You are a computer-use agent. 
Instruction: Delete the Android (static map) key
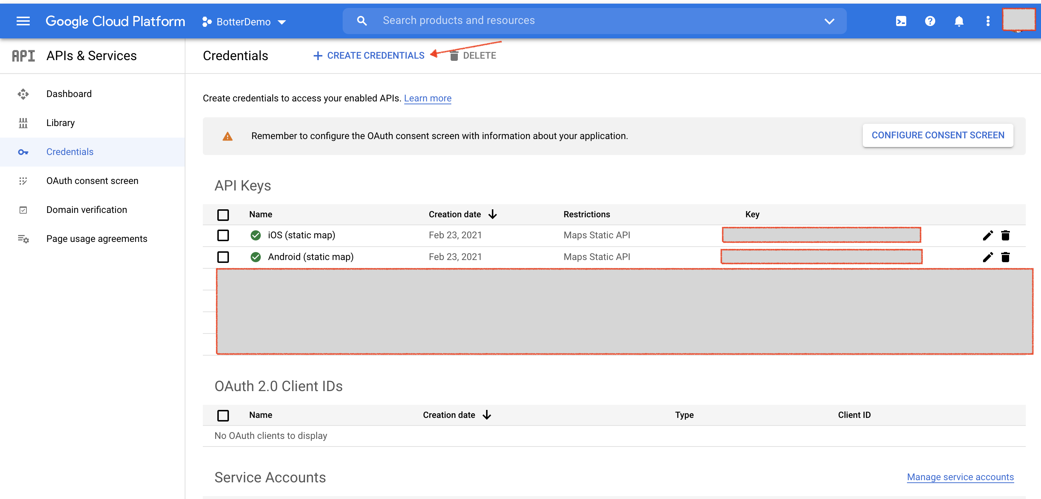[1005, 257]
